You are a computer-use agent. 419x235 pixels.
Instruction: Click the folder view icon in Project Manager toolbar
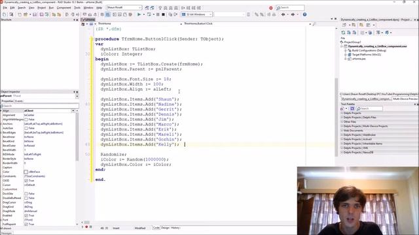pos(361,25)
